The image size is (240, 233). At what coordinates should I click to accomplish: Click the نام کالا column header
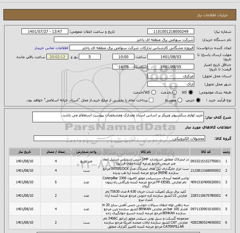[x=146, y=152]
